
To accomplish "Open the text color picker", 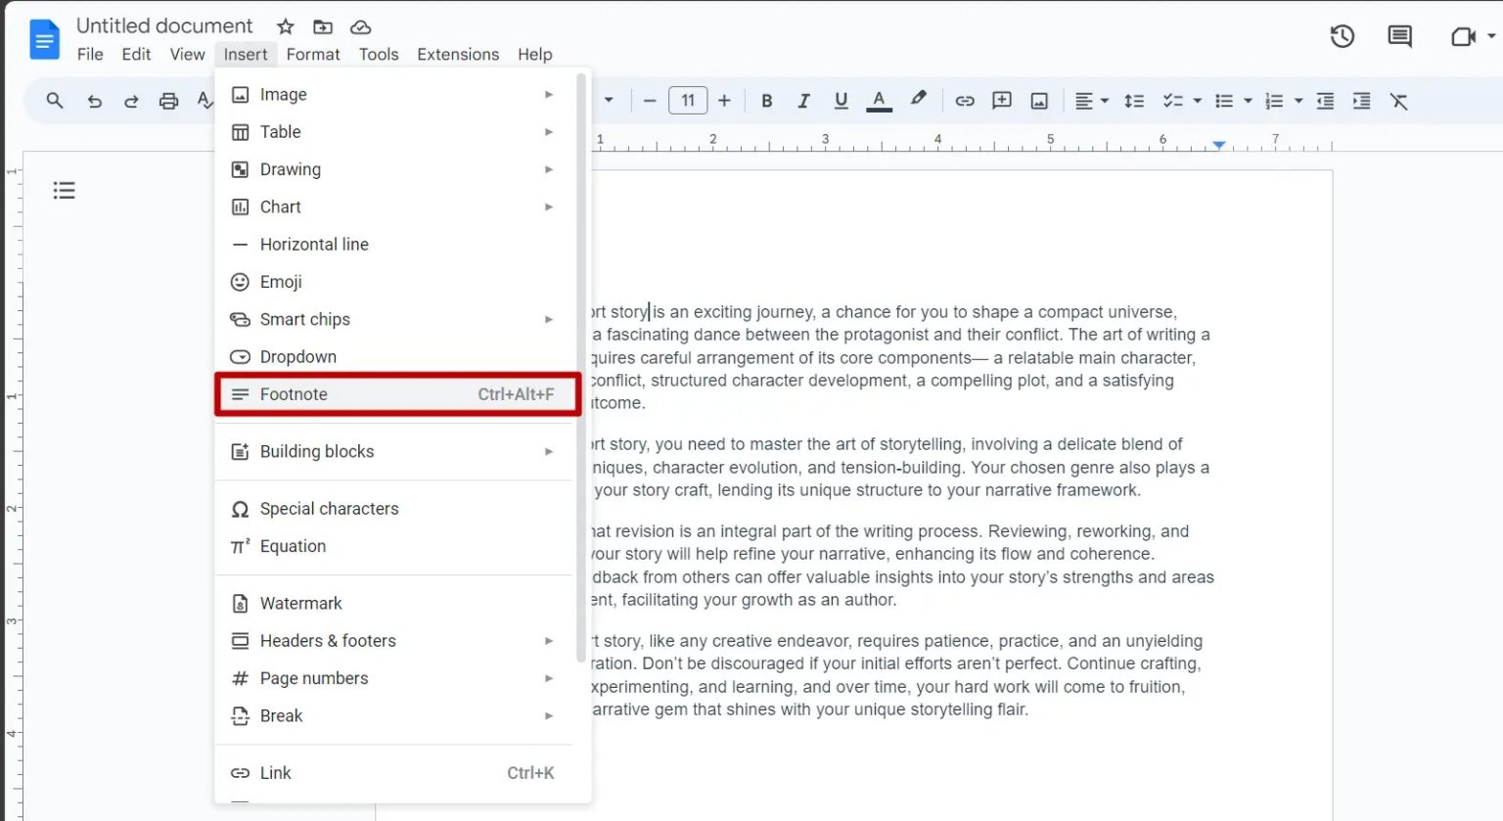I will tap(879, 100).
